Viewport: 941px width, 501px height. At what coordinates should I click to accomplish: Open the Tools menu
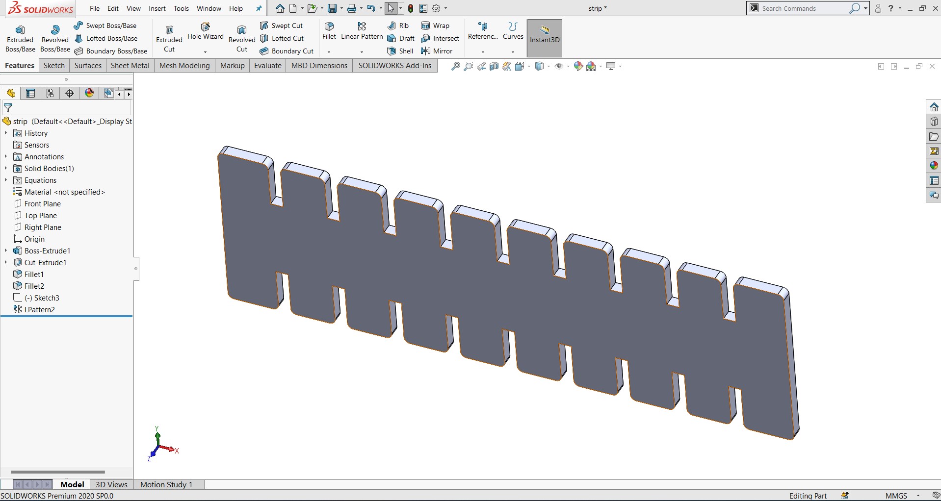click(x=181, y=8)
